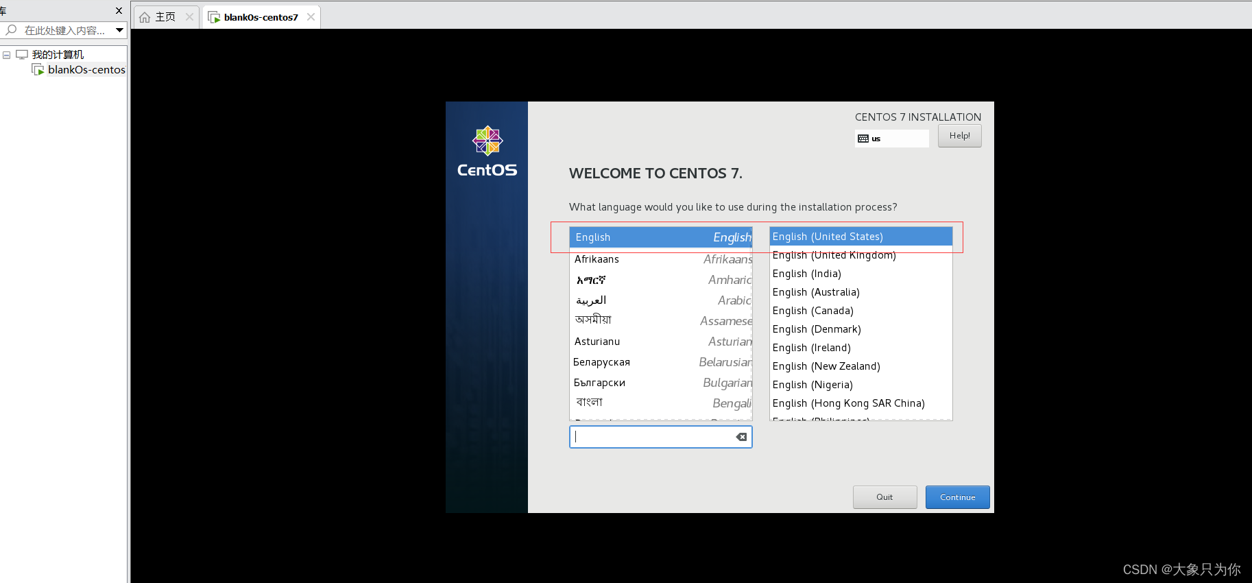Clear the language search with backspace icon

pos(741,437)
